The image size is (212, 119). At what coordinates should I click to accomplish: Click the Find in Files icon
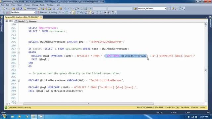click(135, 9)
